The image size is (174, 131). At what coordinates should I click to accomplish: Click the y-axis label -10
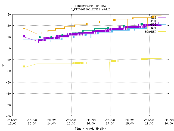(8, 60)
